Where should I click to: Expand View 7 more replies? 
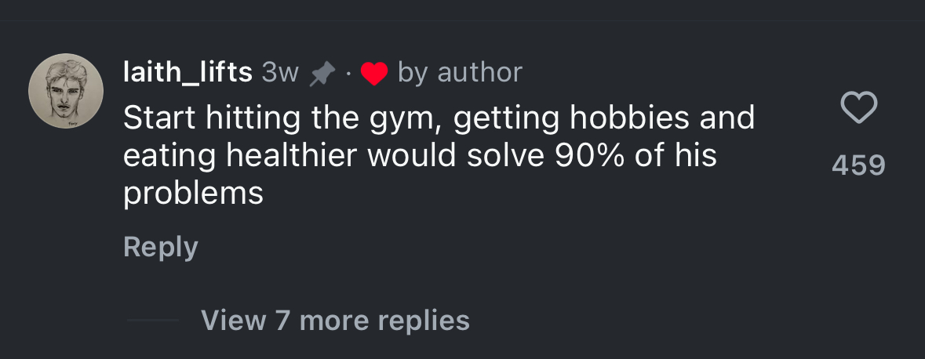335,321
